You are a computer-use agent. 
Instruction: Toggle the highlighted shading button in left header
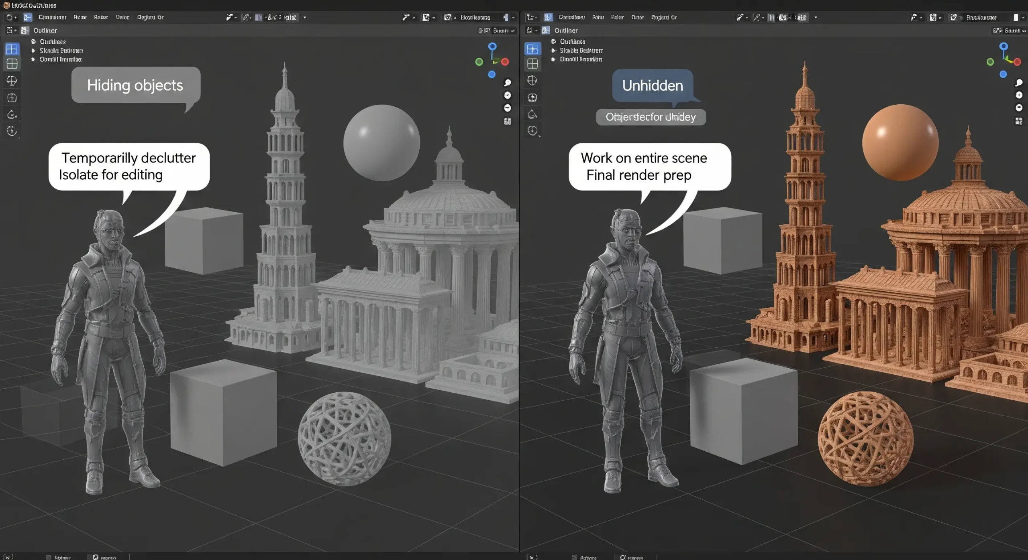tap(259, 17)
